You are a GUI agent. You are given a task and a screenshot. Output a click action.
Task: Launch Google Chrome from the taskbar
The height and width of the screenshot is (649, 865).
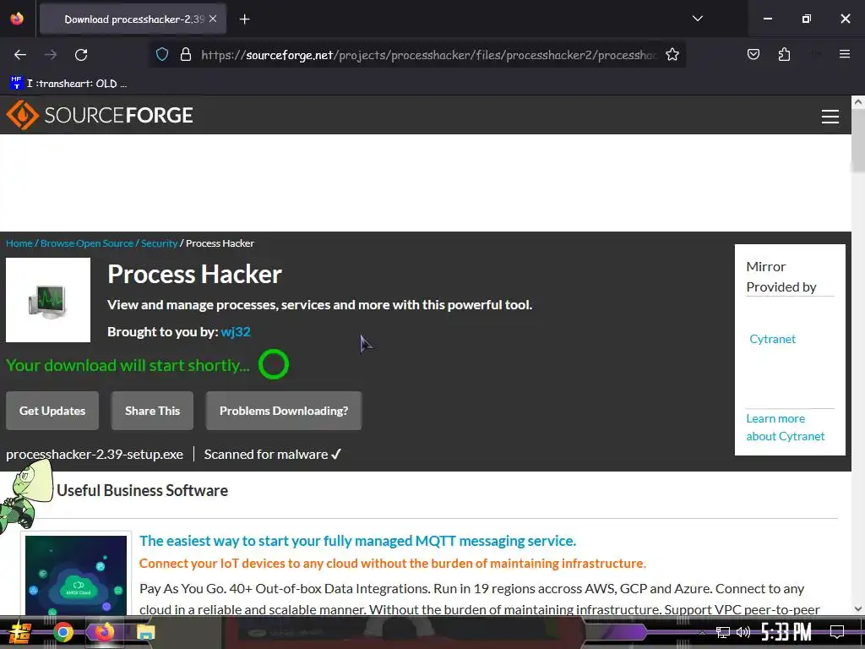click(x=63, y=632)
